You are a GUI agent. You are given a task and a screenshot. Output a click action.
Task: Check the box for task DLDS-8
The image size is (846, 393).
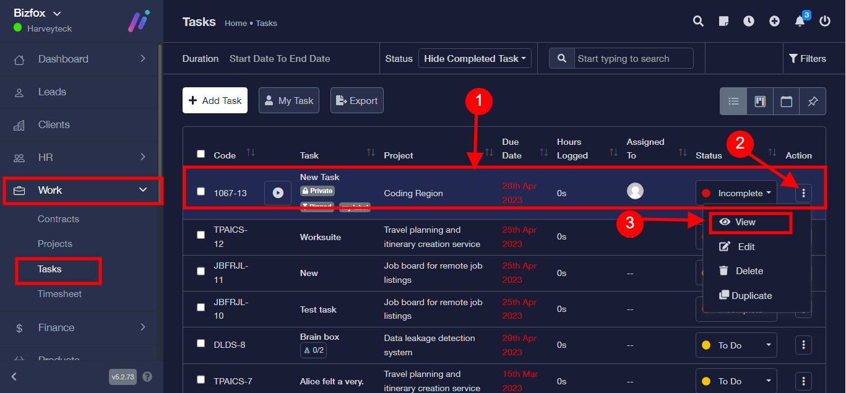coord(201,343)
